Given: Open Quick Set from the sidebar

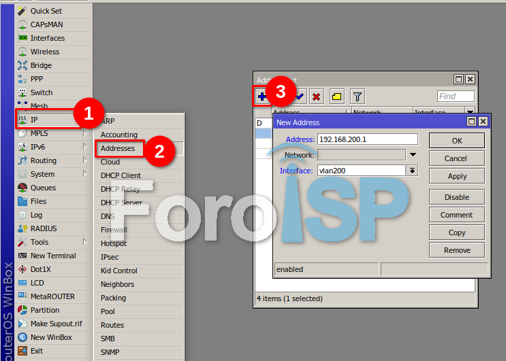Looking at the screenshot, I should point(48,11).
